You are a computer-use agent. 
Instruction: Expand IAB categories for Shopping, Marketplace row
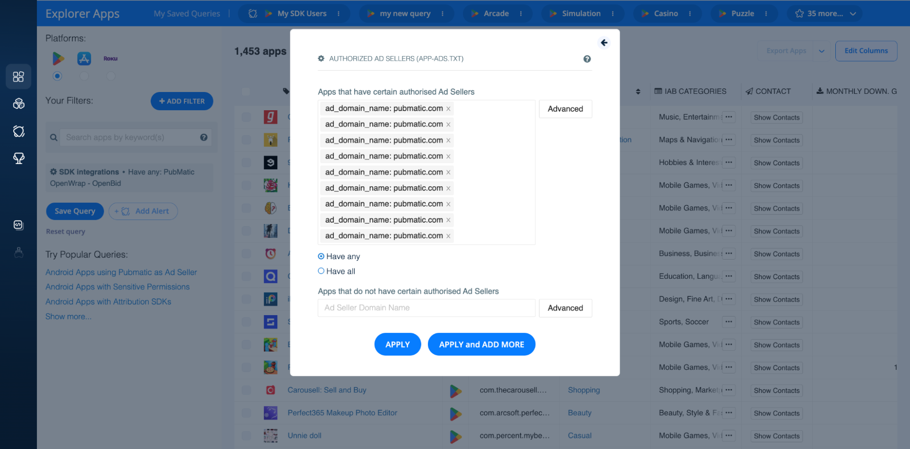tap(729, 390)
